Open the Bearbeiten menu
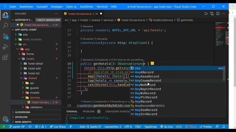The width and height of the screenshot is (236, 132). 26,7
